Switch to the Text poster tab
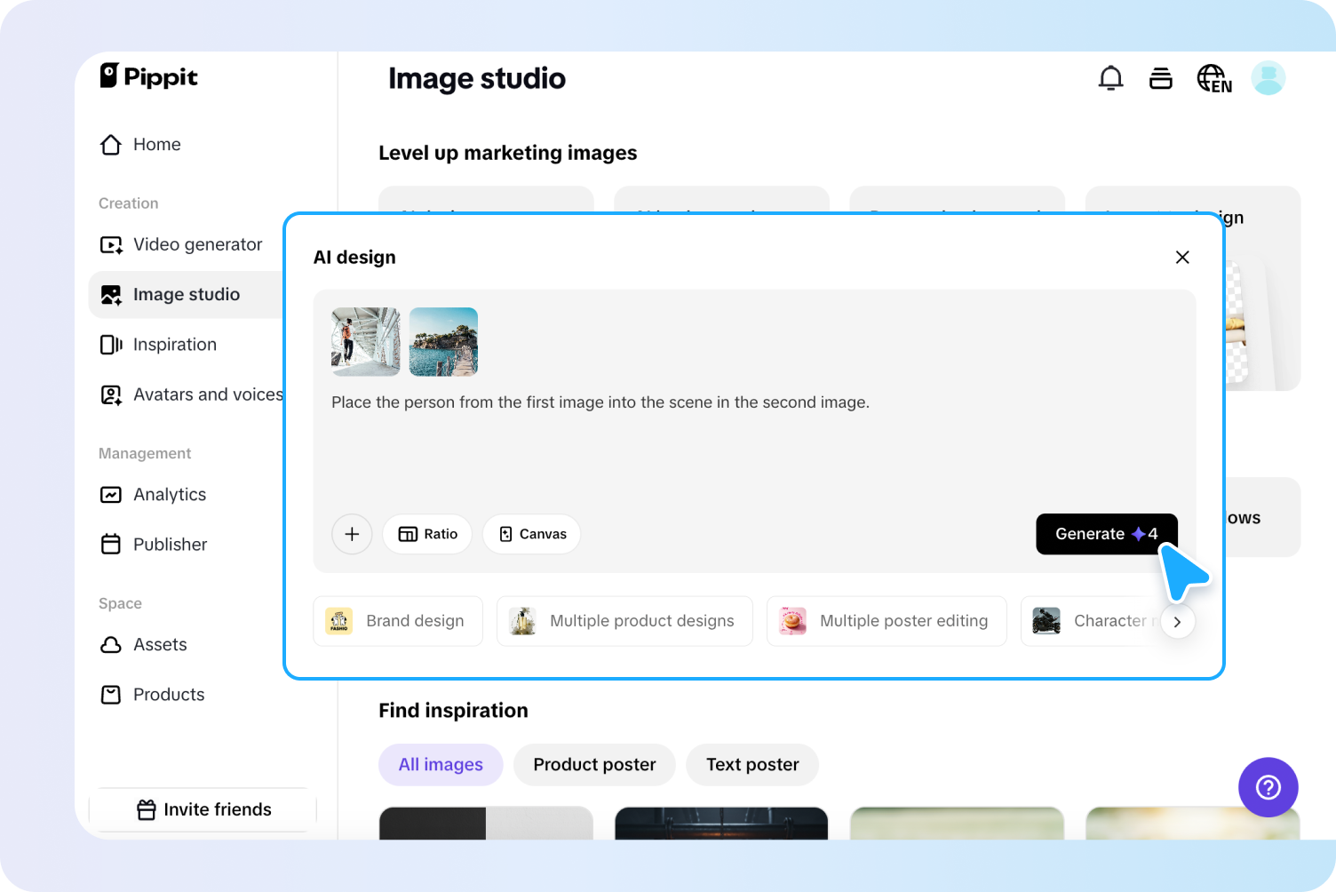1336x892 pixels. tap(751, 764)
